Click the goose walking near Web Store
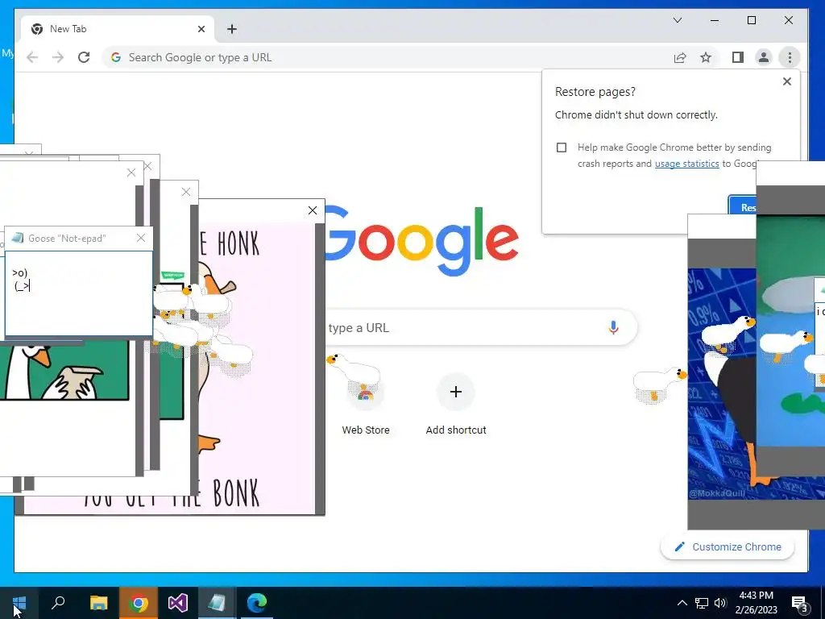Image resolution: width=825 pixels, height=619 pixels. (354, 369)
